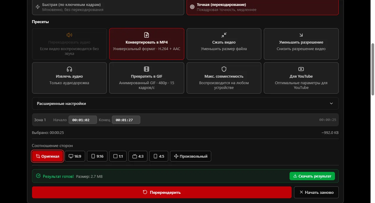Click the Выбрано: 00:00:25 text
This screenshot has height=203, width=375.
[x=48, y=133]
